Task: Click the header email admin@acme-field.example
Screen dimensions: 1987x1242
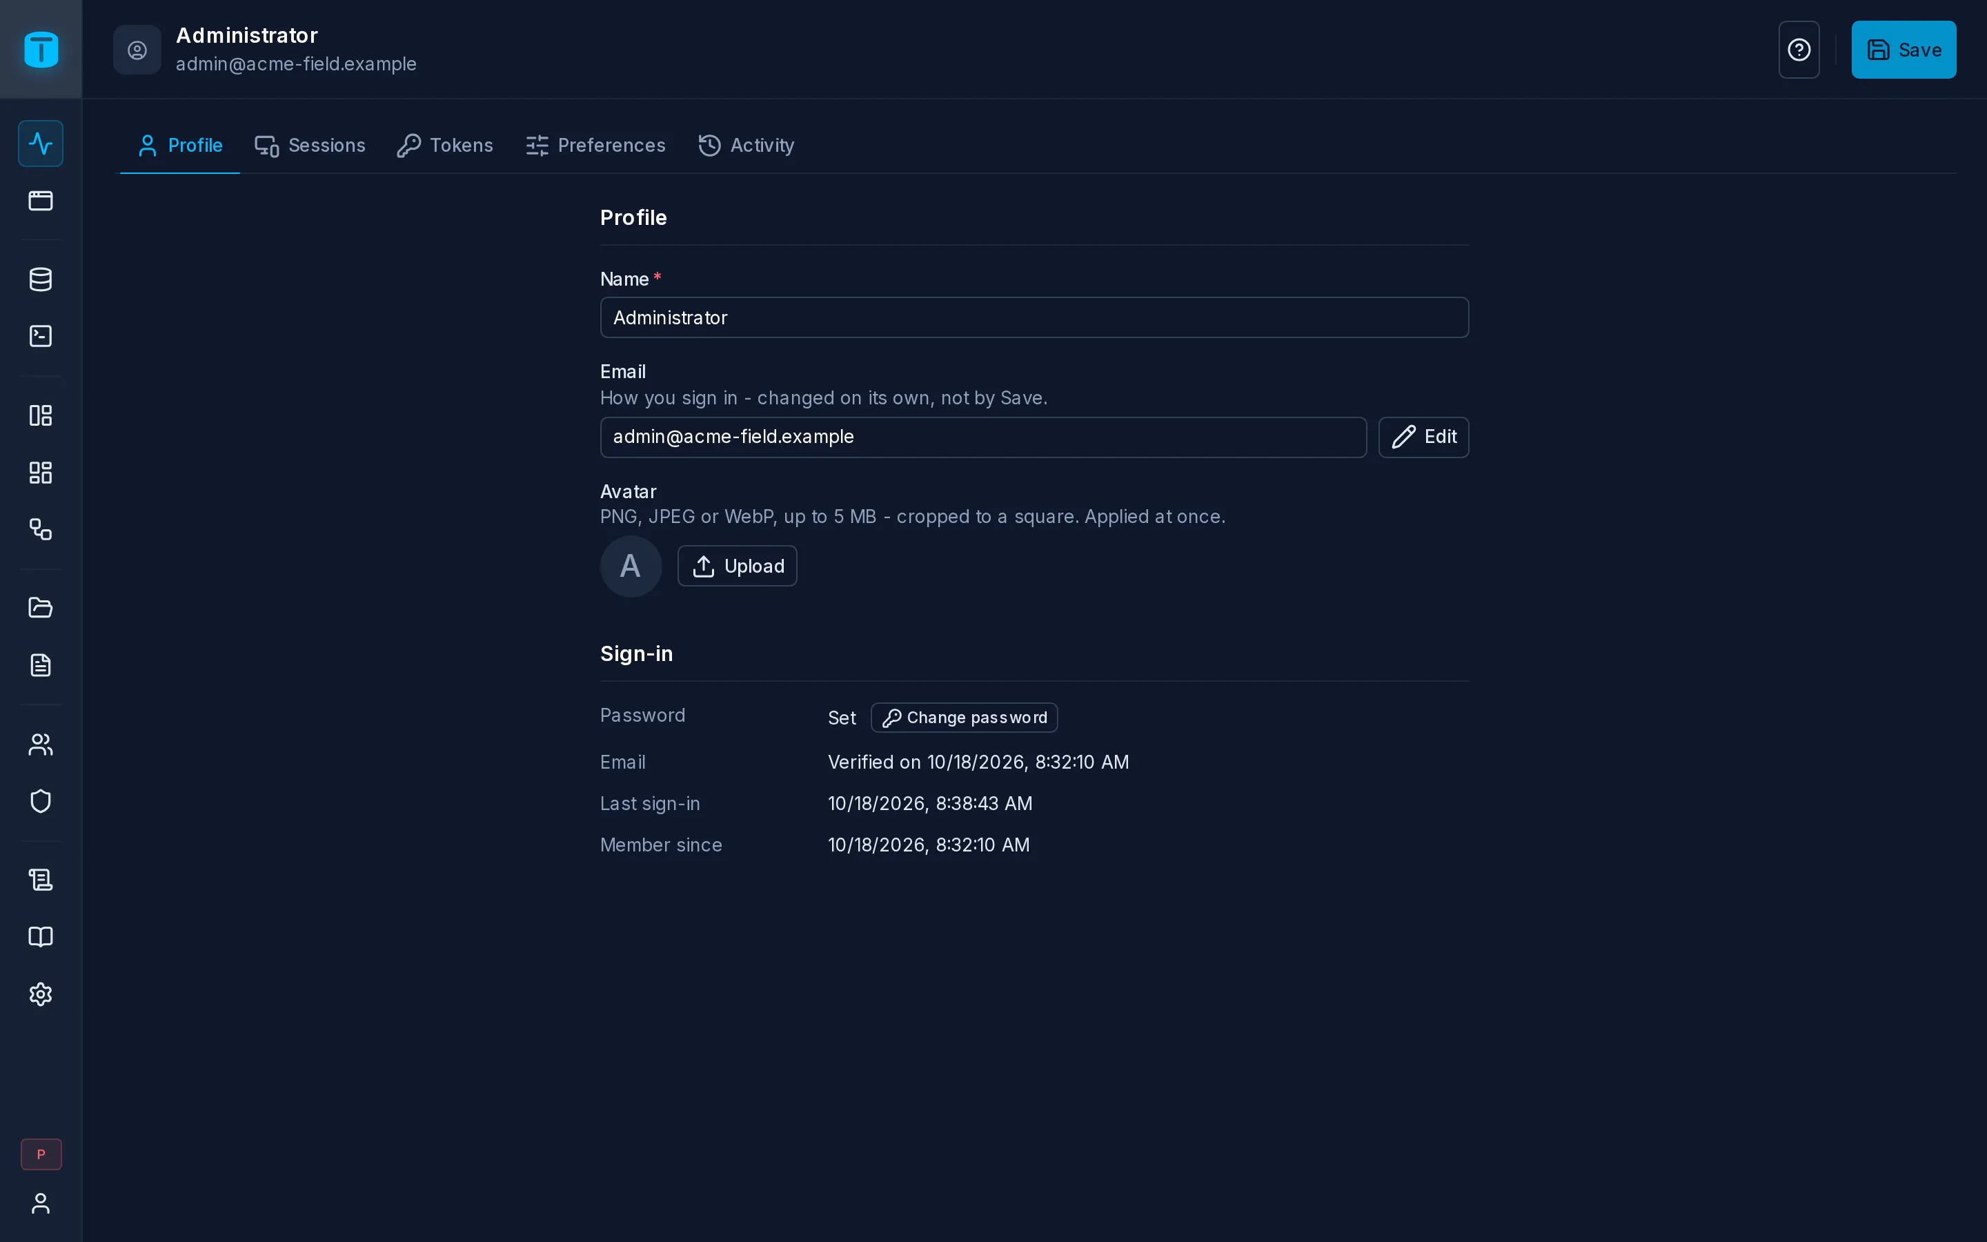Action: tap(295, 64)
